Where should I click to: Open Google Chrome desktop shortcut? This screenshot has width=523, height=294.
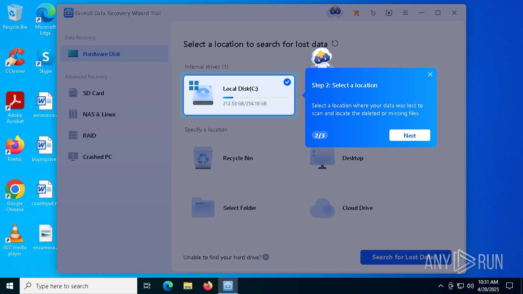coord(15,196)
